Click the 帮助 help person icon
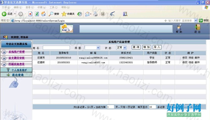The width and height of the screenshot is (210, 120). 179,27
